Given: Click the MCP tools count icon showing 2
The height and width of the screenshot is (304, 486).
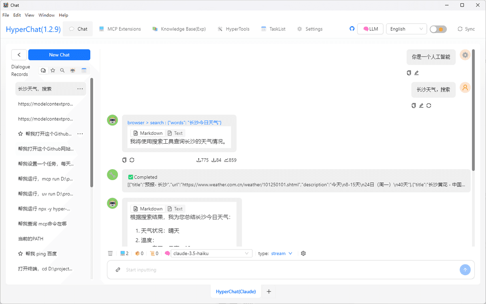Looking at the screenshot, I should click(x=124, y=253).
